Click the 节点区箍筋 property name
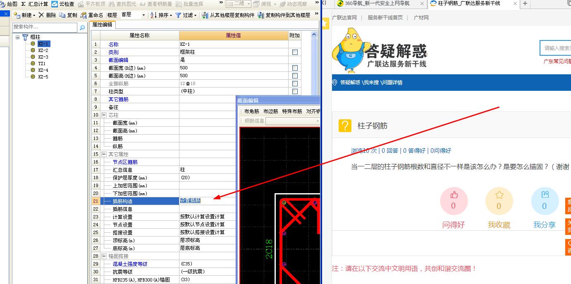 [x=125, y=162]
